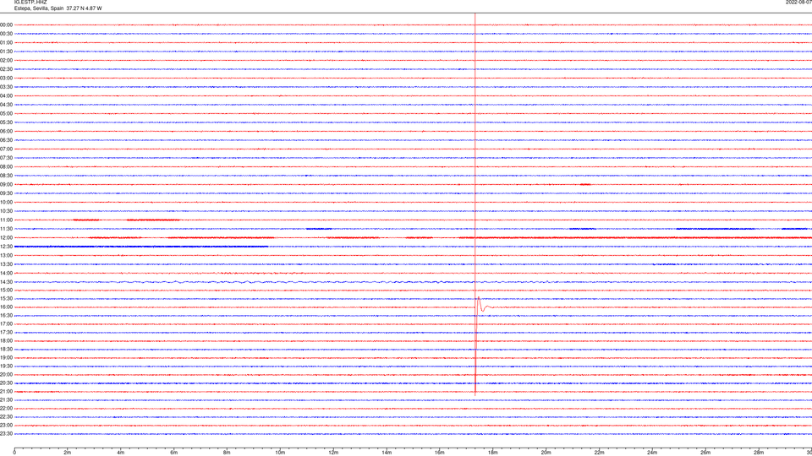Select the 20:00 time row label
This screenshot has width=812, height=456.
click(6, 375)
